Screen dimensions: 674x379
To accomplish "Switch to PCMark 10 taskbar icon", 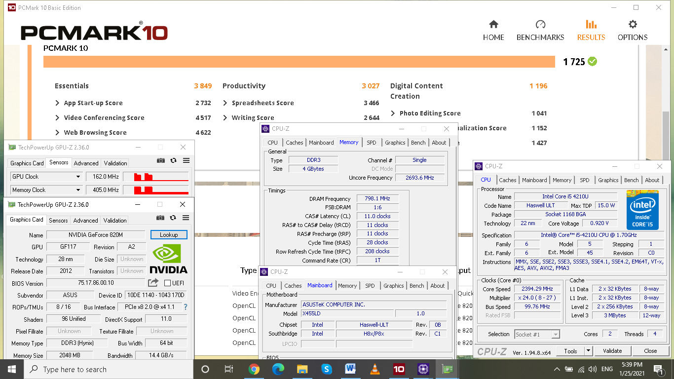I will pos(399,369).
